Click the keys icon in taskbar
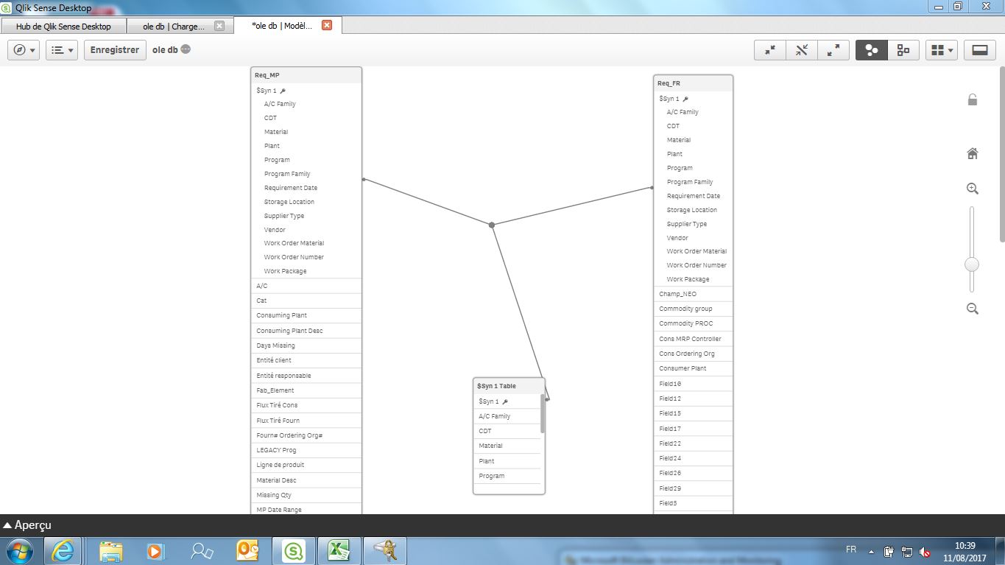Image resolution: width=1005 pixels, height=565 pixels. coord(384,551)
